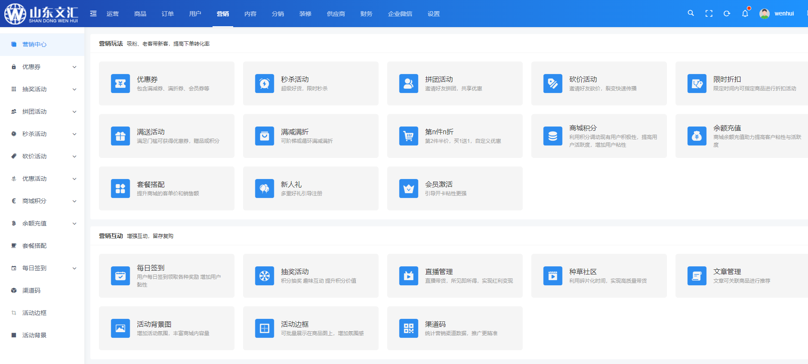
Task: Open 活动边框 in the sidebar
Action: tap(42, 313)
